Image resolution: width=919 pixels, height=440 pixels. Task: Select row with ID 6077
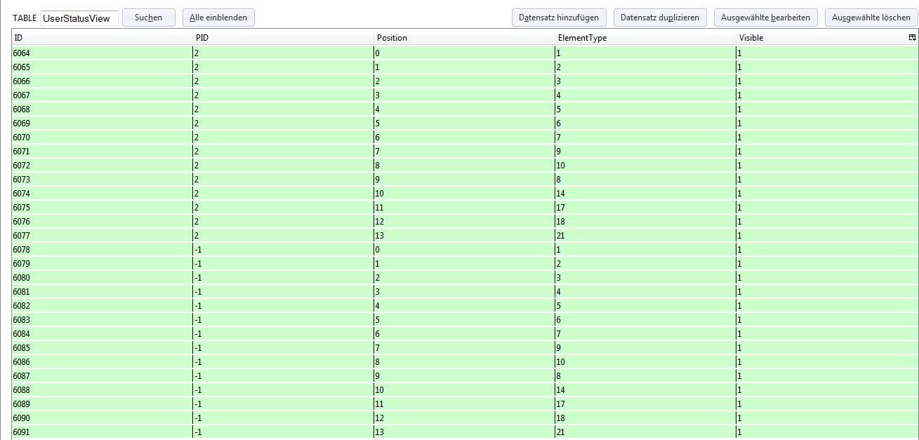coord(464,236)
